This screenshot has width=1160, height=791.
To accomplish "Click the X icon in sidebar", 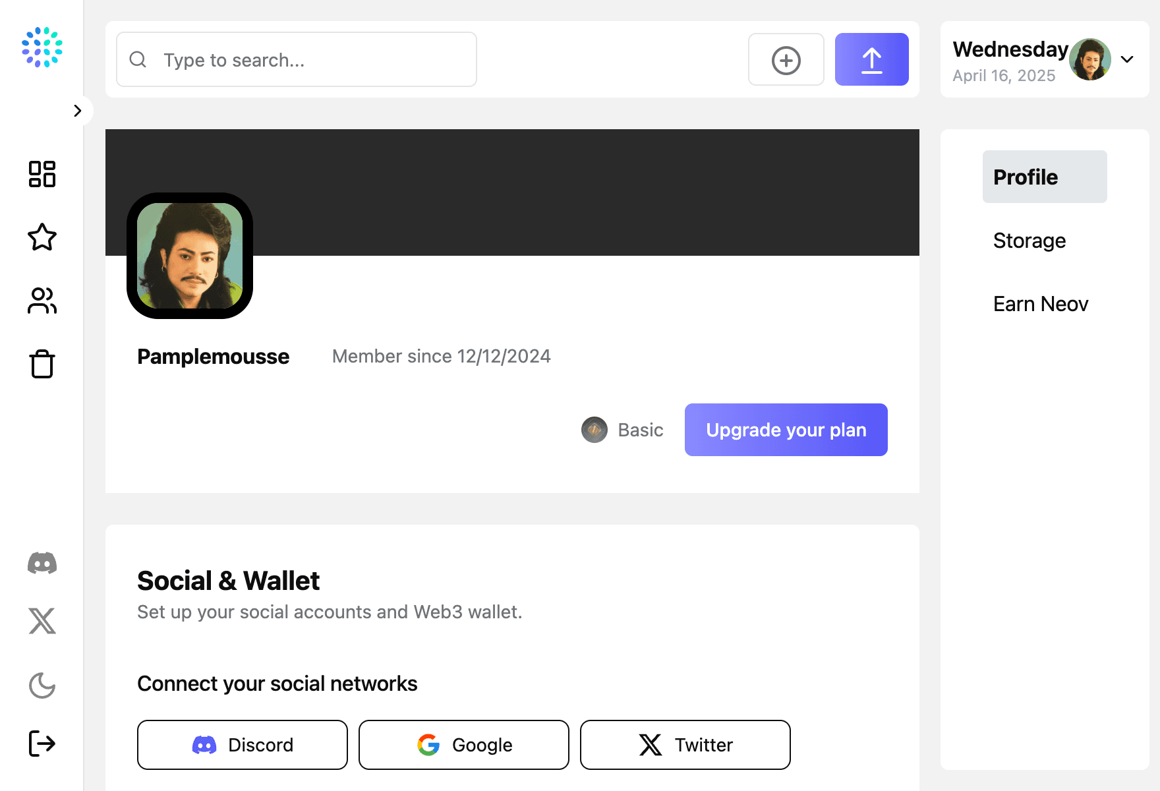I will 42,621.
